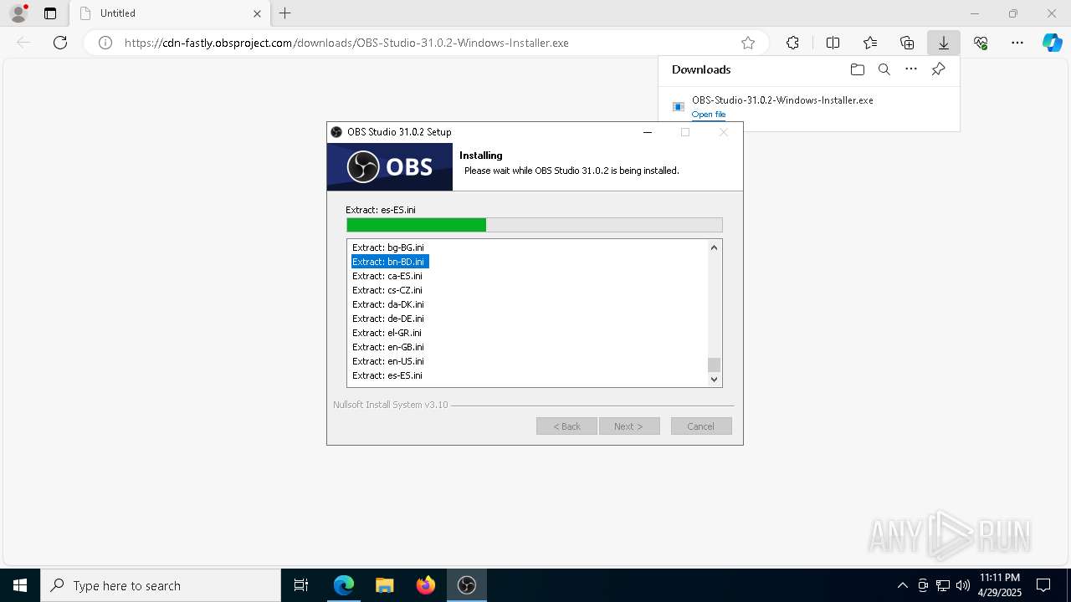Screen dimensions: 1071x602
Task: Click the Windows Start button
Action: point(20,585)
